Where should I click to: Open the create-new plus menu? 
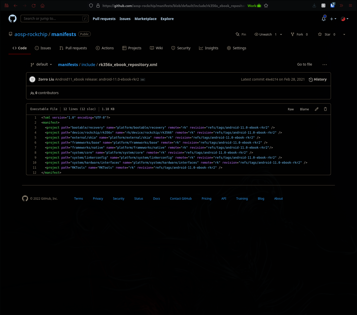333,19
